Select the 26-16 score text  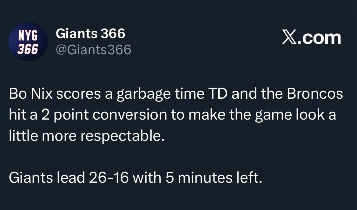pyautogui.click(x=109, y=177)
